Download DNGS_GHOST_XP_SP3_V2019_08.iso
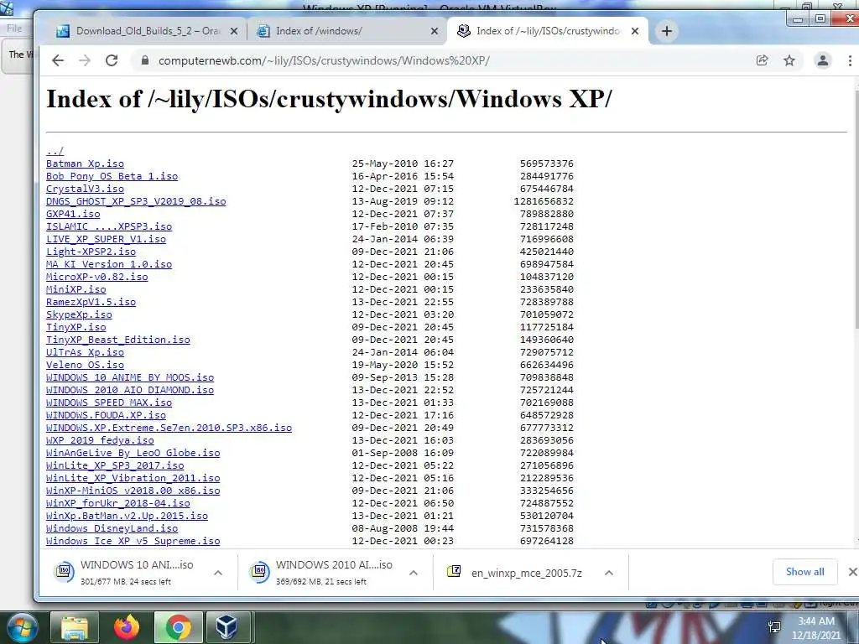Viewport: 859px width, 644px height. click(x=136, y=201)
